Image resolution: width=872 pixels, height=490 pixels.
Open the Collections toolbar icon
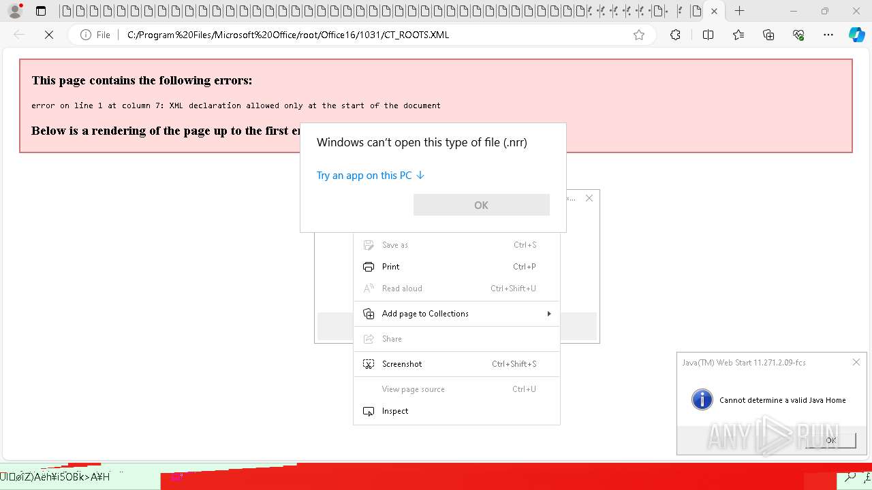[768, 35]
